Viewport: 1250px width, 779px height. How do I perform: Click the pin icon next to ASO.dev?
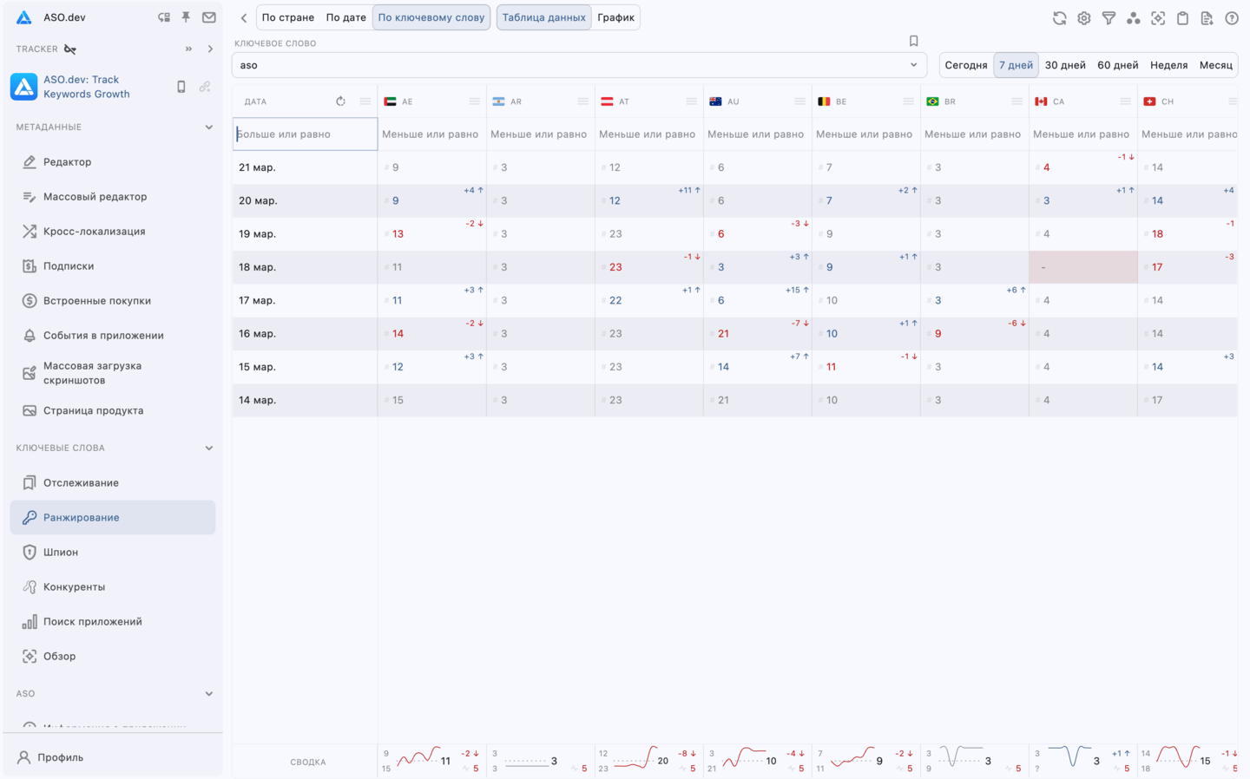186,17
